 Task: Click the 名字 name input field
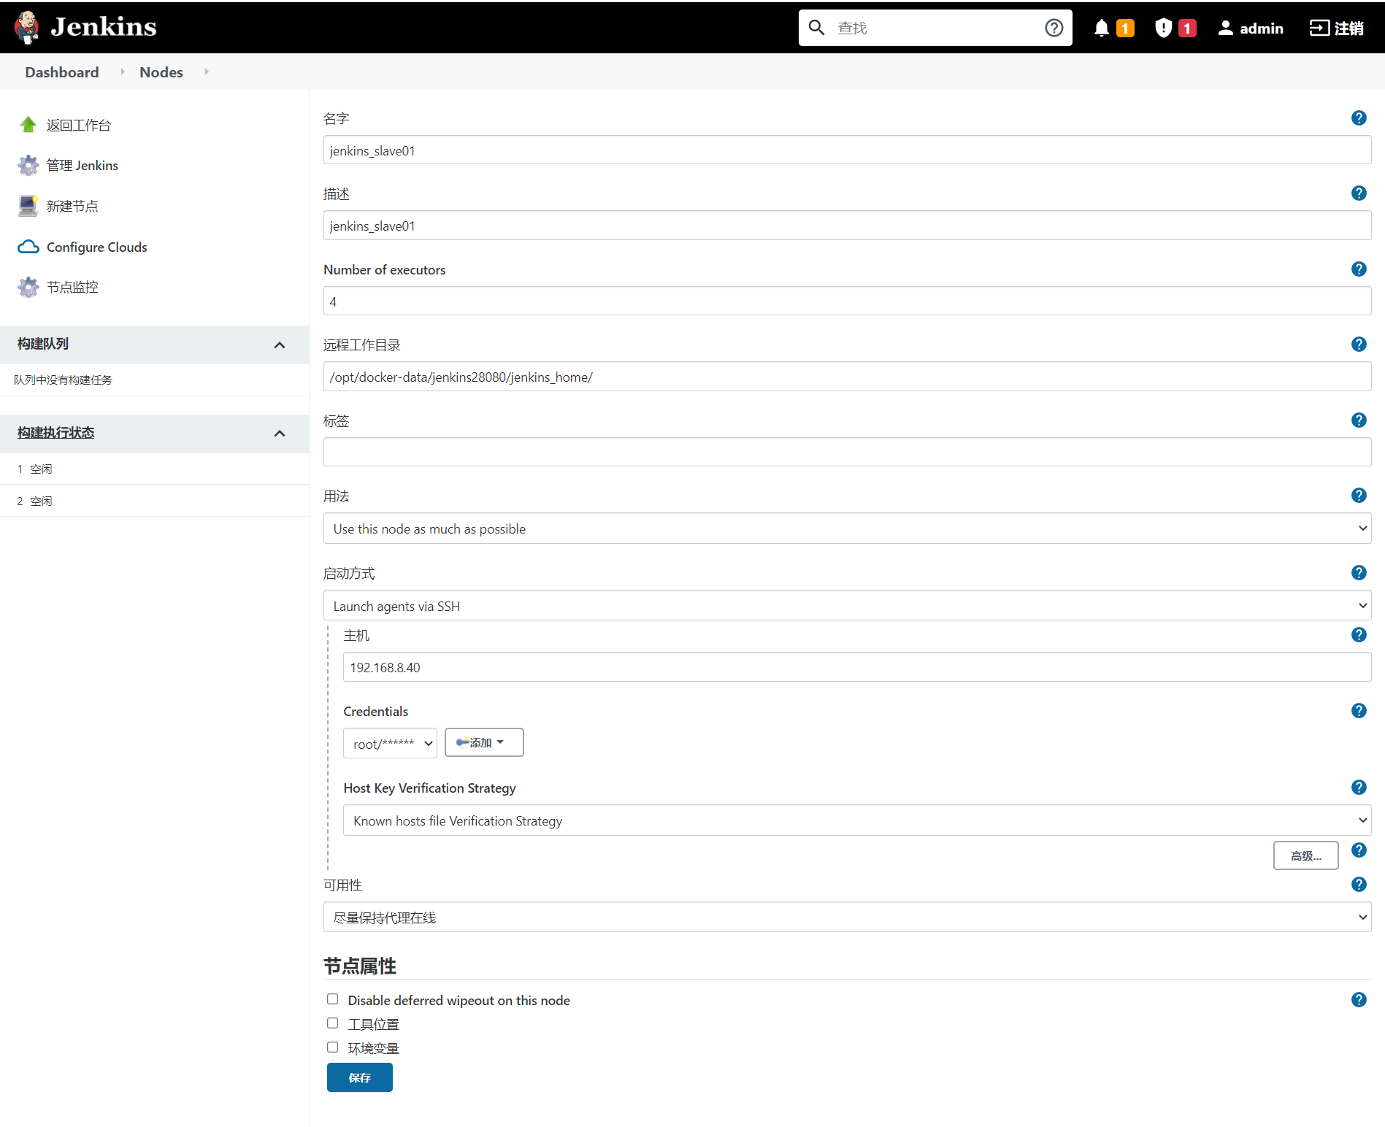[847, 150]
